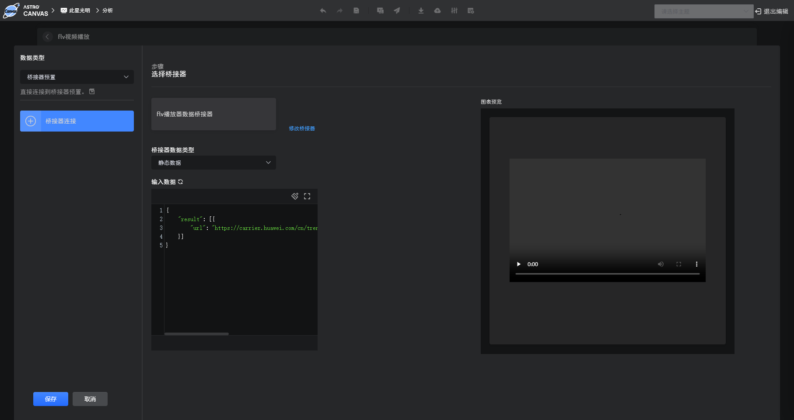Open the 静态数据 bridge data type dropdown
This screenshot has height=420, width=794.
pos(213,163)
